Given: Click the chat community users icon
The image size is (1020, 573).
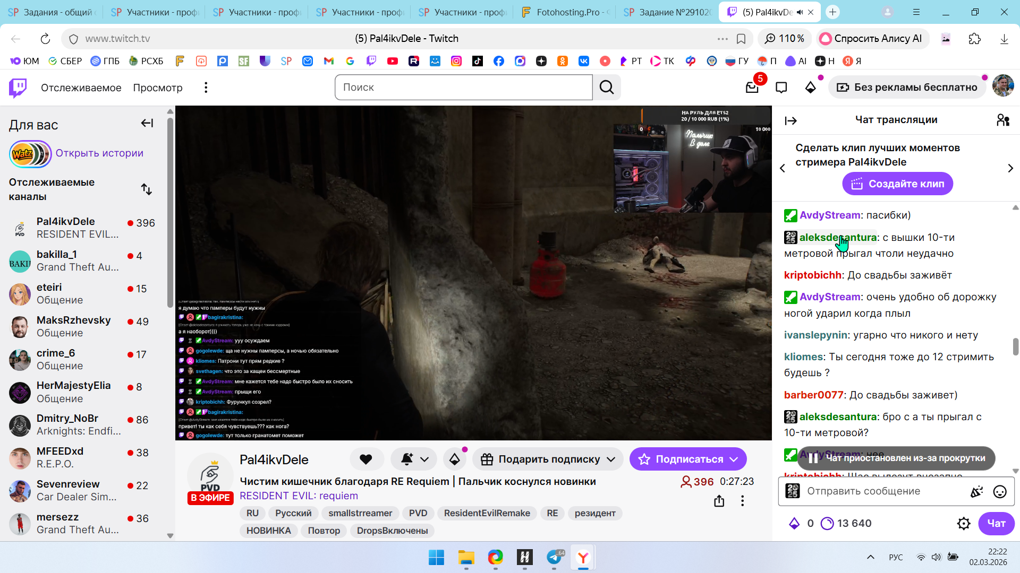Looking at the screenshot, I should click(x=1002, y=120).
